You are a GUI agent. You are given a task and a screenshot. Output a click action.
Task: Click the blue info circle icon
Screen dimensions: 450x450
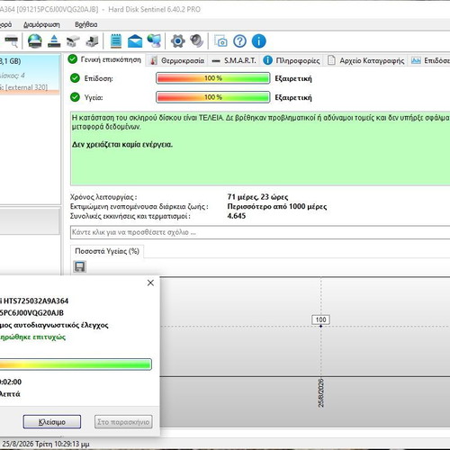[259, 41]
